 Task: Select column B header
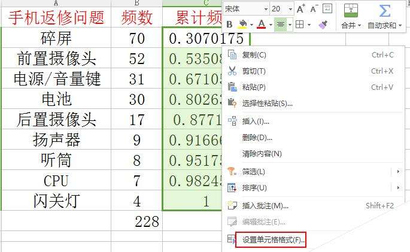click(x=136, y=3)
